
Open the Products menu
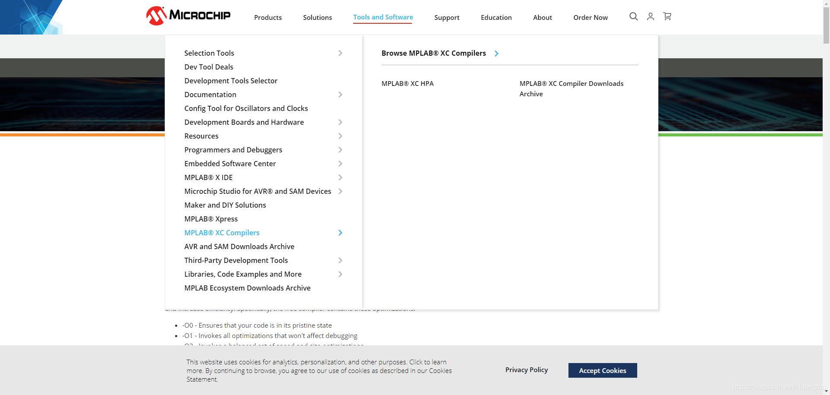(268, 17)
